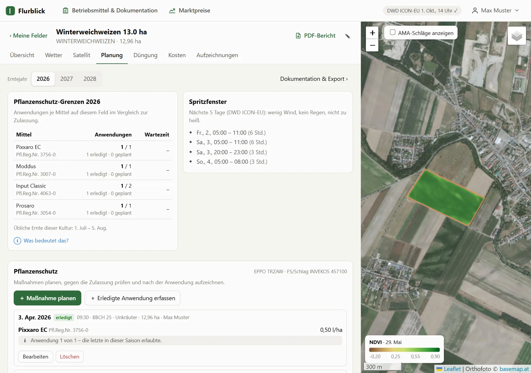Click the Moddus row in limits table

93,170
